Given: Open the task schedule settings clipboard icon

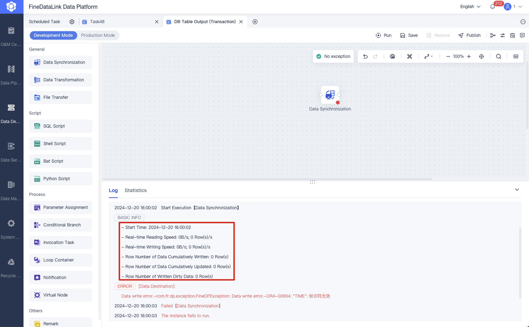Looking at the screenshot, I should click(x=513, y=35).
